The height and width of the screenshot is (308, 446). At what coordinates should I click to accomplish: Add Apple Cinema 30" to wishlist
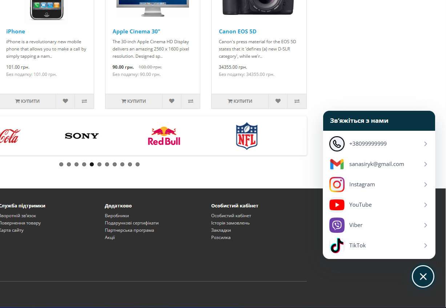pyautogui.click(x=172, y=101)
